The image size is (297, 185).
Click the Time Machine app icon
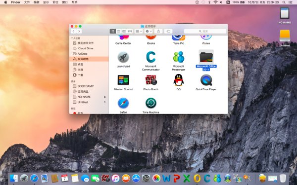[151, 103]
